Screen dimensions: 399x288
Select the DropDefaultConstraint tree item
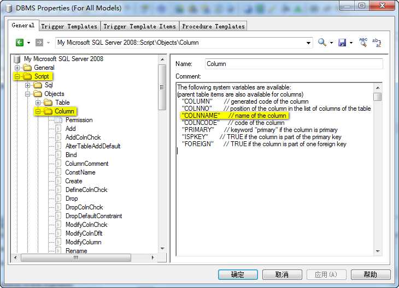93,216
